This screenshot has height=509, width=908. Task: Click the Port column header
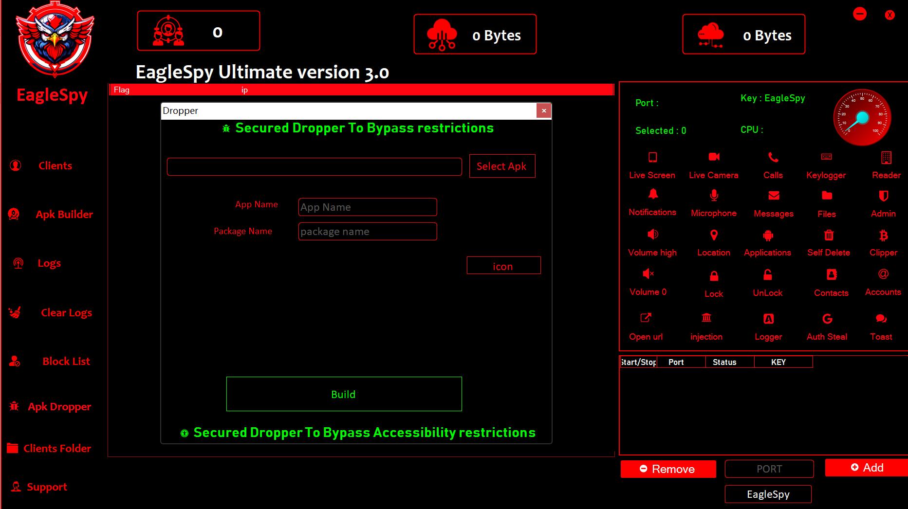(681, 362)
